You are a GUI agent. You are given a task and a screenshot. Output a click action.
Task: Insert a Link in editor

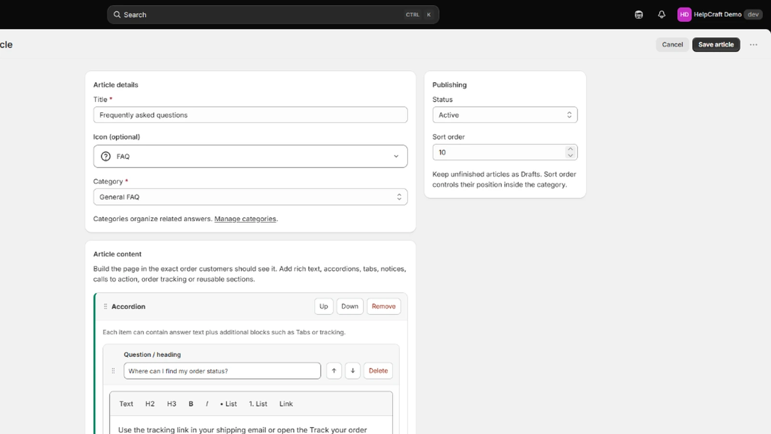(286, 404)
